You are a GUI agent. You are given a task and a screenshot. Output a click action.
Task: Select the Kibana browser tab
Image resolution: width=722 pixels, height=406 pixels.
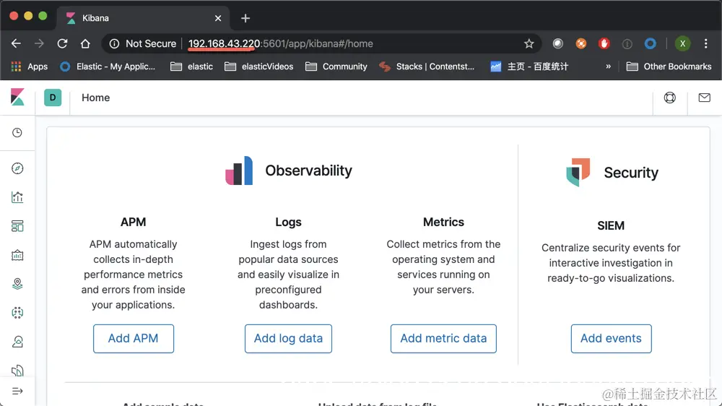143,19
